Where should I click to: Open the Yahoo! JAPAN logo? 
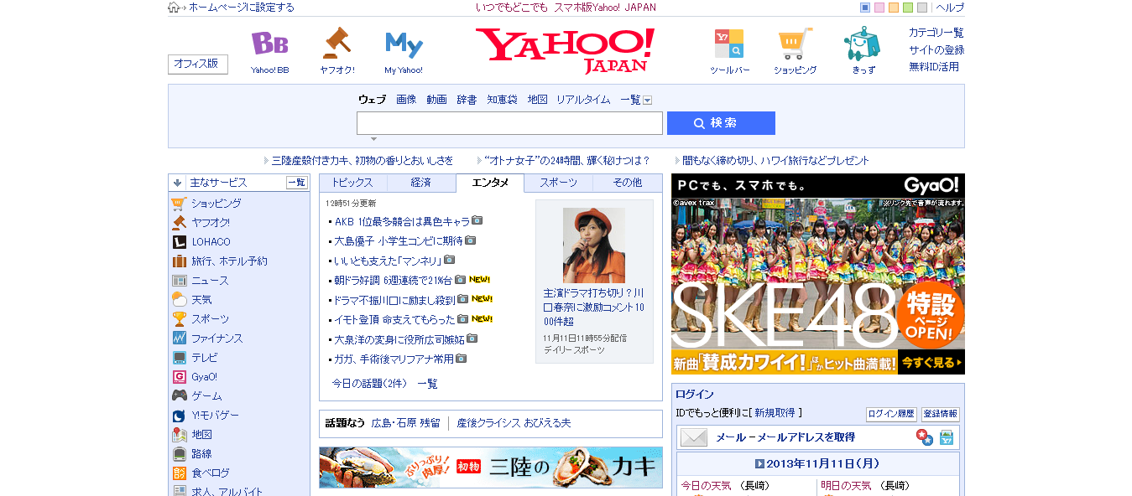coord(566,50)
